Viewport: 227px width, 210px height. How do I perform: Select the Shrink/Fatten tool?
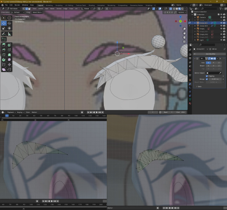[x=9, y=65]
